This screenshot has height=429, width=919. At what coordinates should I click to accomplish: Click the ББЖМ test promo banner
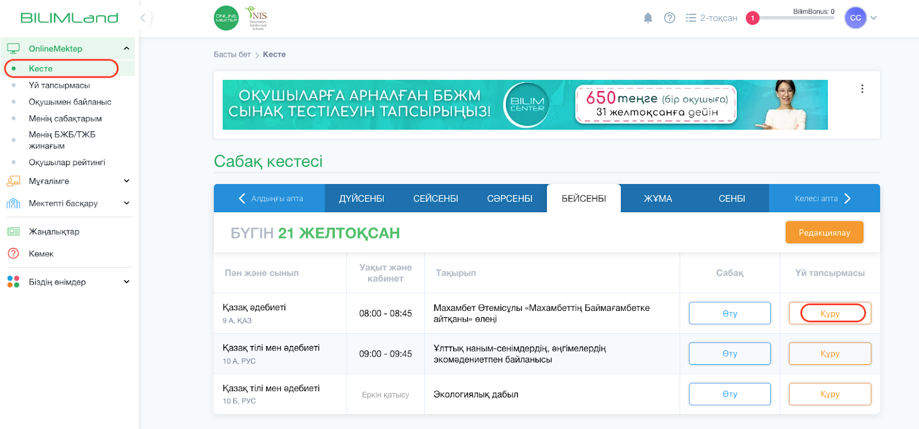click(525, 104)
